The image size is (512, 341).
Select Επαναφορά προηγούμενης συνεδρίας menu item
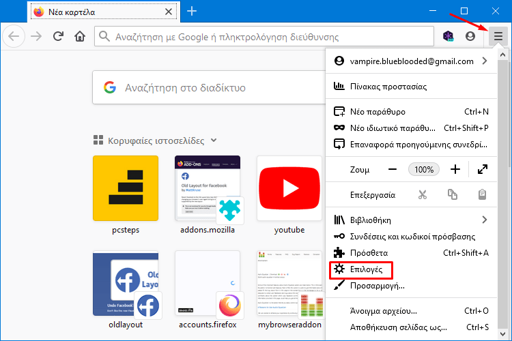[411, 144]
